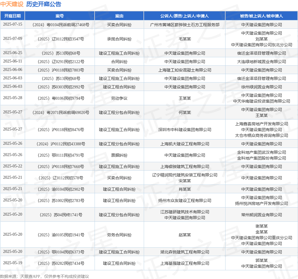The image size is (298, 279).
Task: Click defendant 扬州悦洲房地产开发有限公司
Action: click(262, 203)
